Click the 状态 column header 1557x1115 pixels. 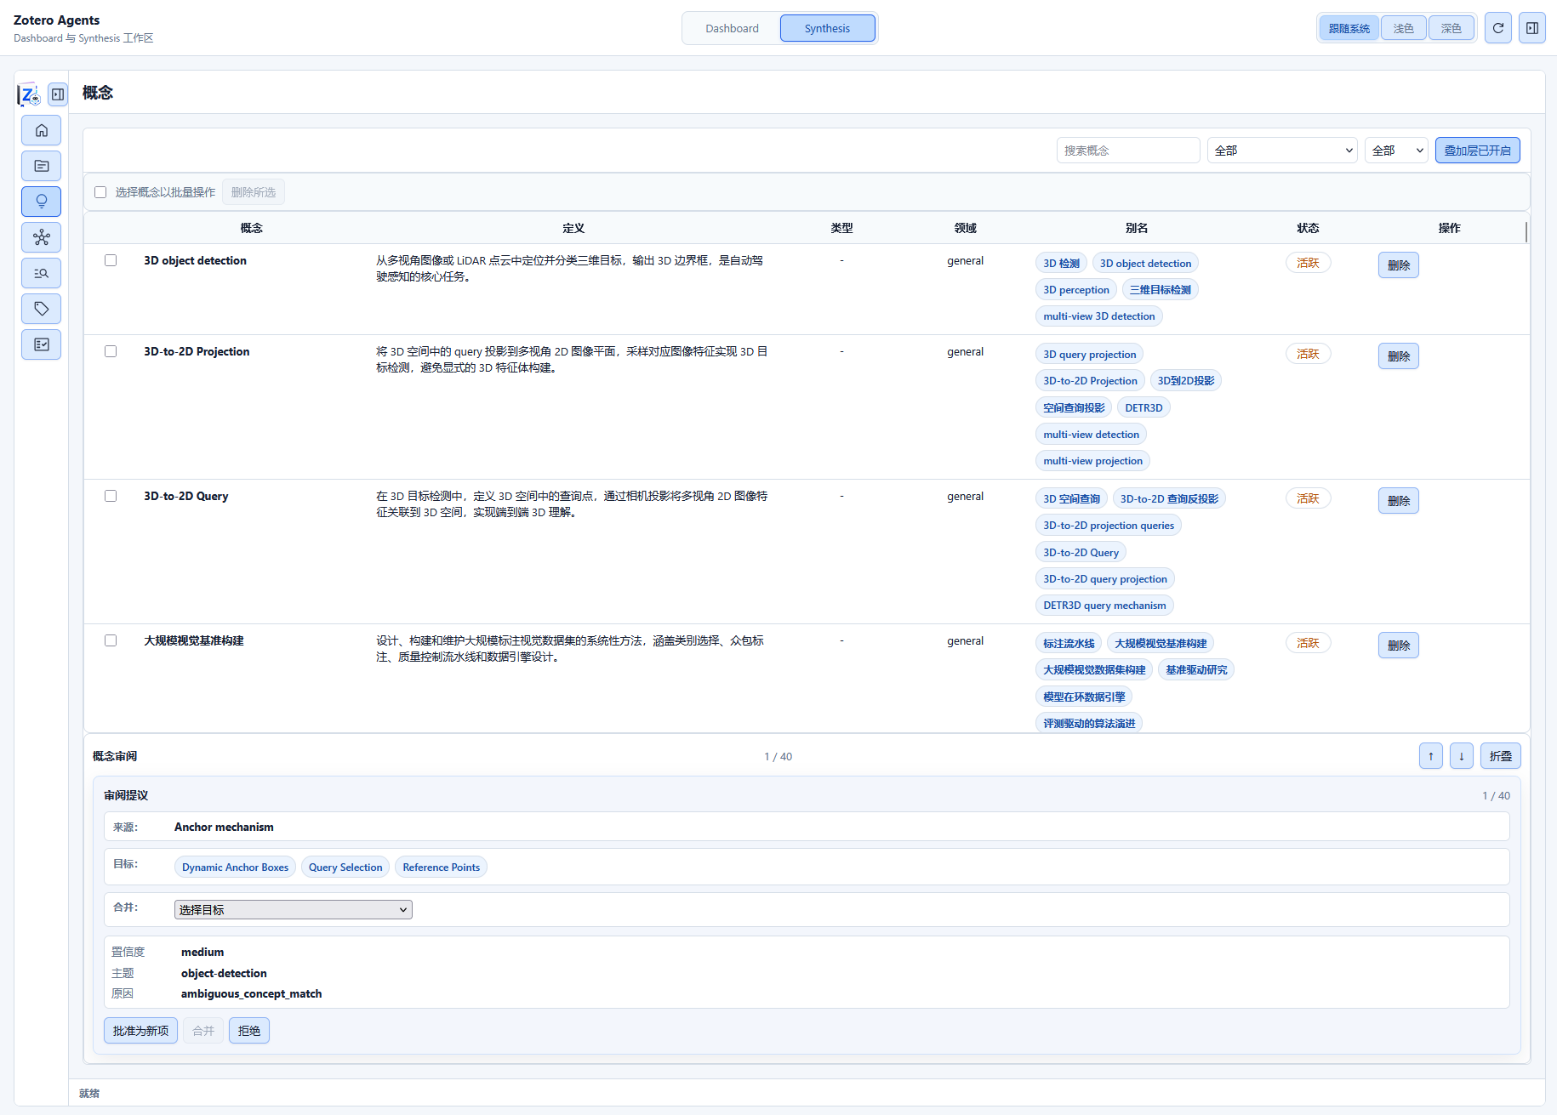point(1308,228)
